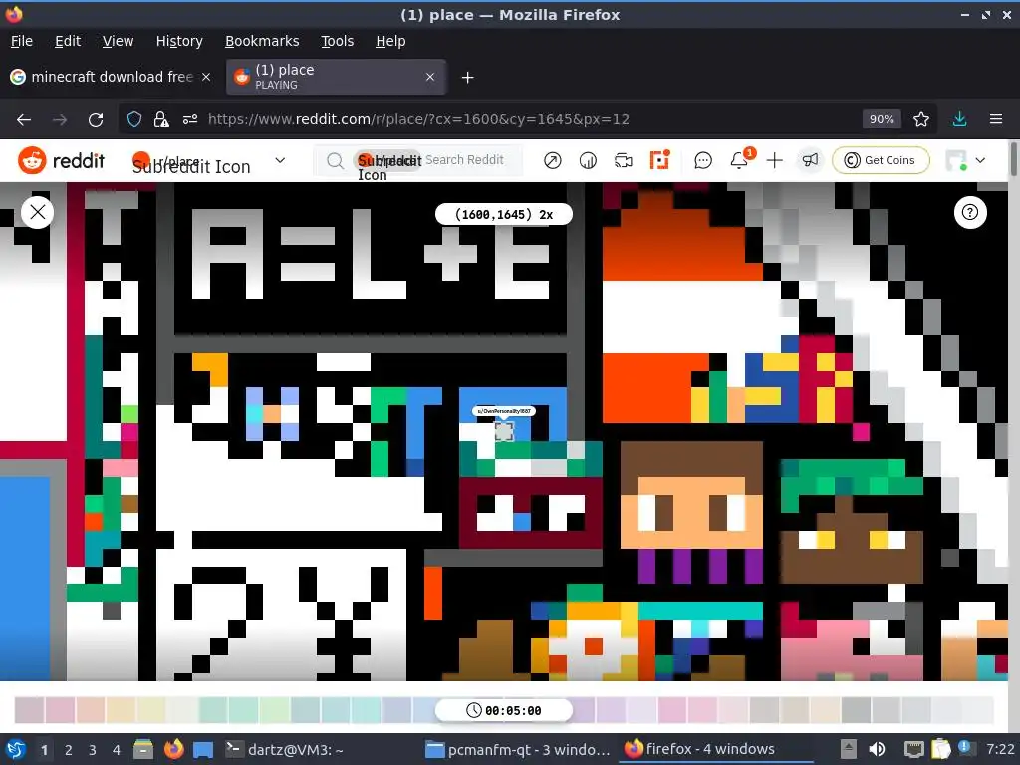
Task: Switch to workspace 1
Action: pos(44,750)
